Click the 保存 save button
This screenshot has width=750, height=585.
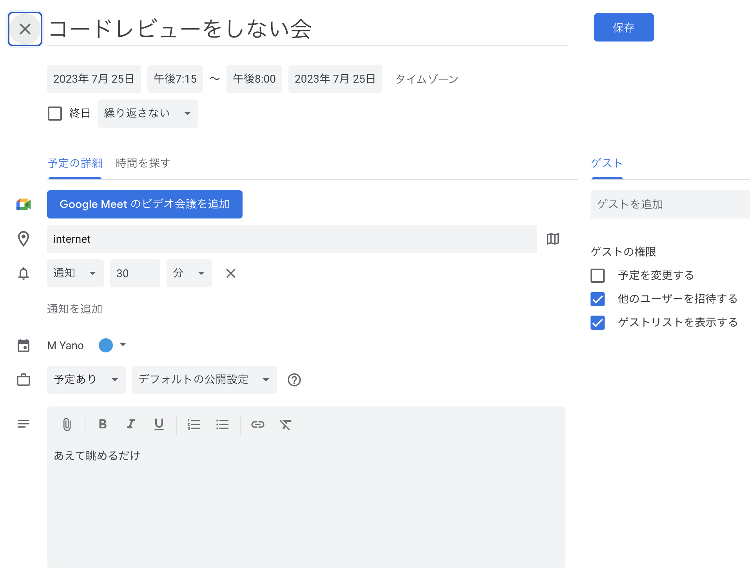coord(624,27)
